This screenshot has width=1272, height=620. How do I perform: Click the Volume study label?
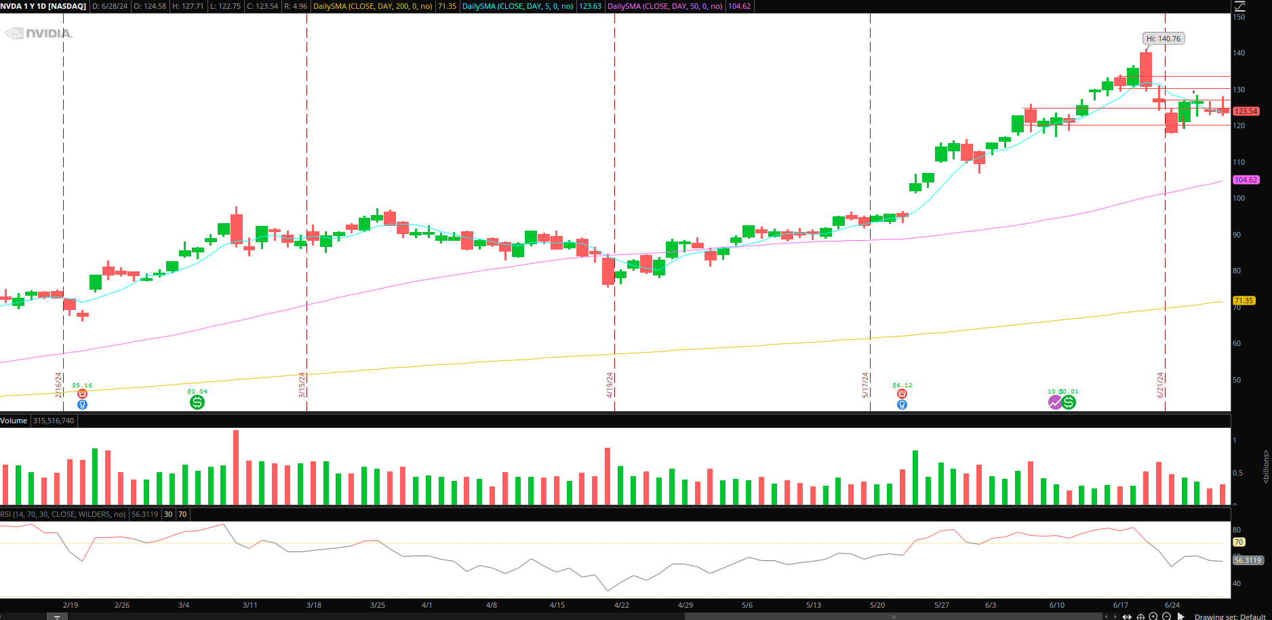coord(14,421)
